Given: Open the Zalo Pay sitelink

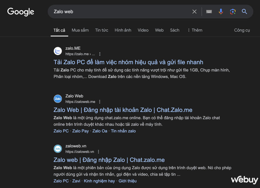Looking at the screenshot, I should [80, 131].
